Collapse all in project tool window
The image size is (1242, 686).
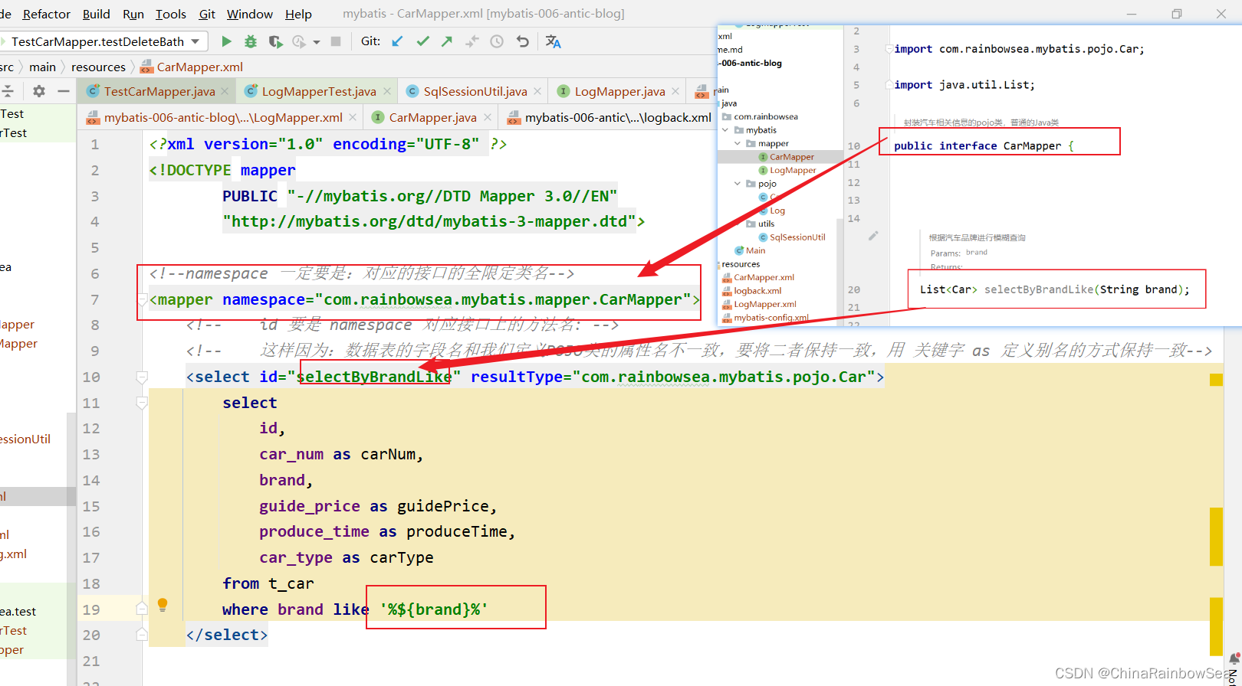point(8,91)
